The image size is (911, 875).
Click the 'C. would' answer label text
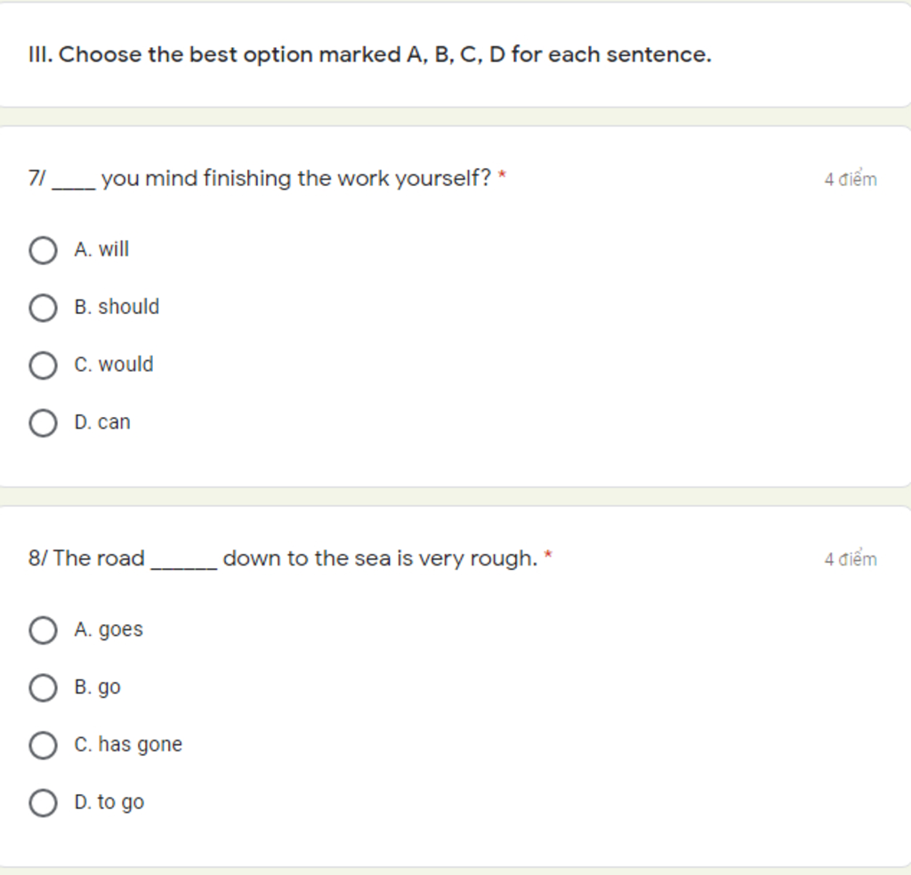pyautogui.click(x=114, y=365)
